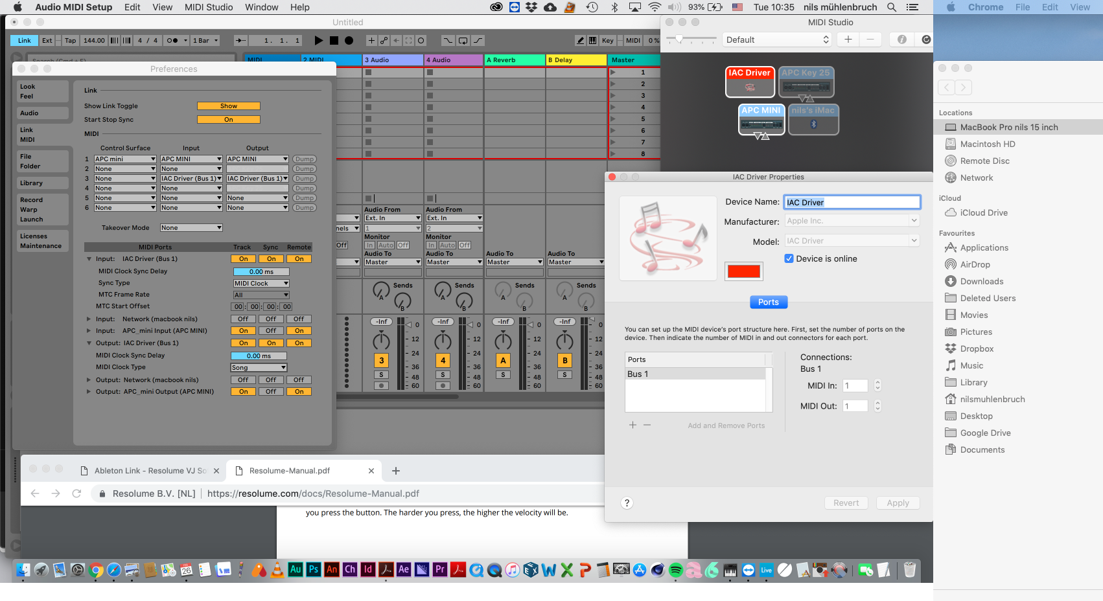Add a port with the plus icon
This screenshot has height=601, width=1103.
point(633,425)
